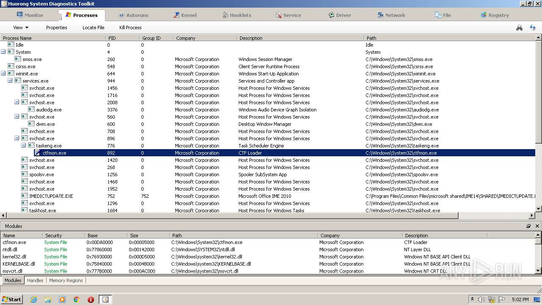Switch to the Handles bottom tab
The image size is (542, 305).
pos(35,280)
